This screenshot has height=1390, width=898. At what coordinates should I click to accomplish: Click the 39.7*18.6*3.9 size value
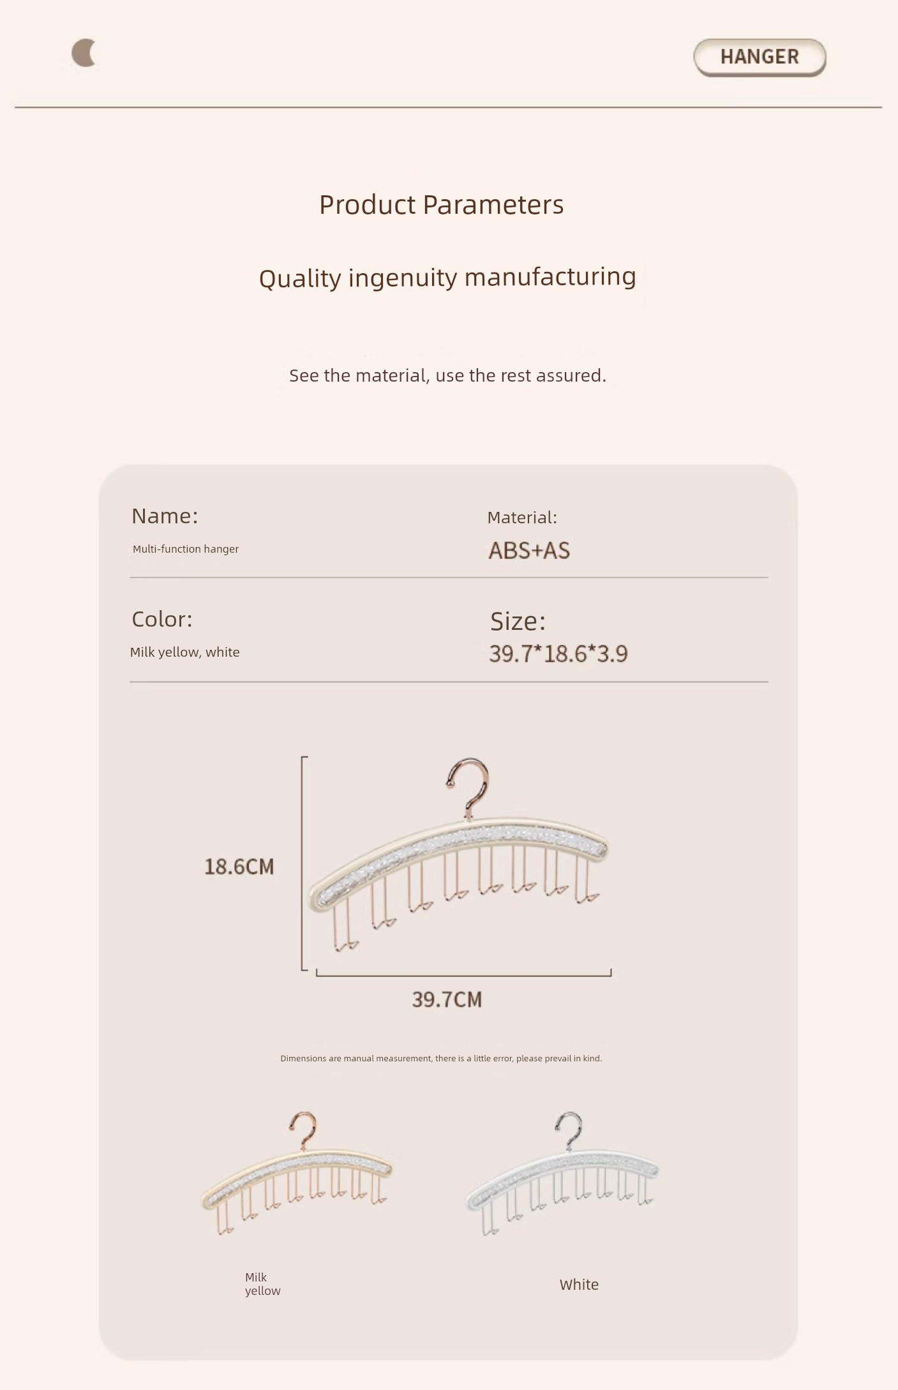click(x=558, y=654)
